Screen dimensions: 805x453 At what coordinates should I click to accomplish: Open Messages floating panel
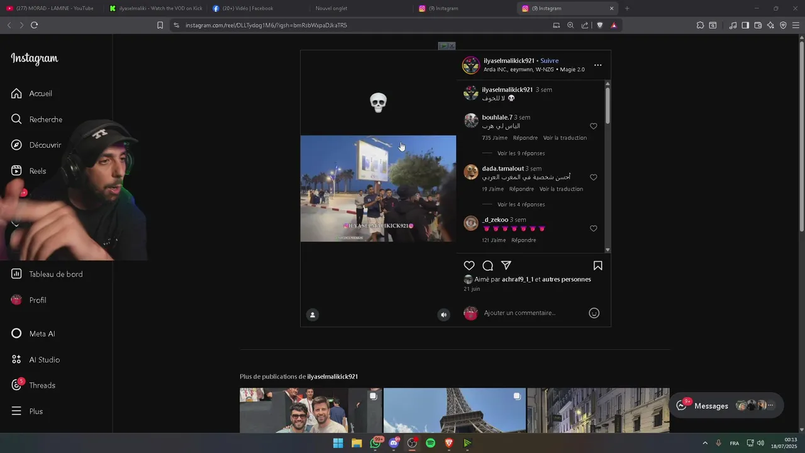(x=726, y=406)
